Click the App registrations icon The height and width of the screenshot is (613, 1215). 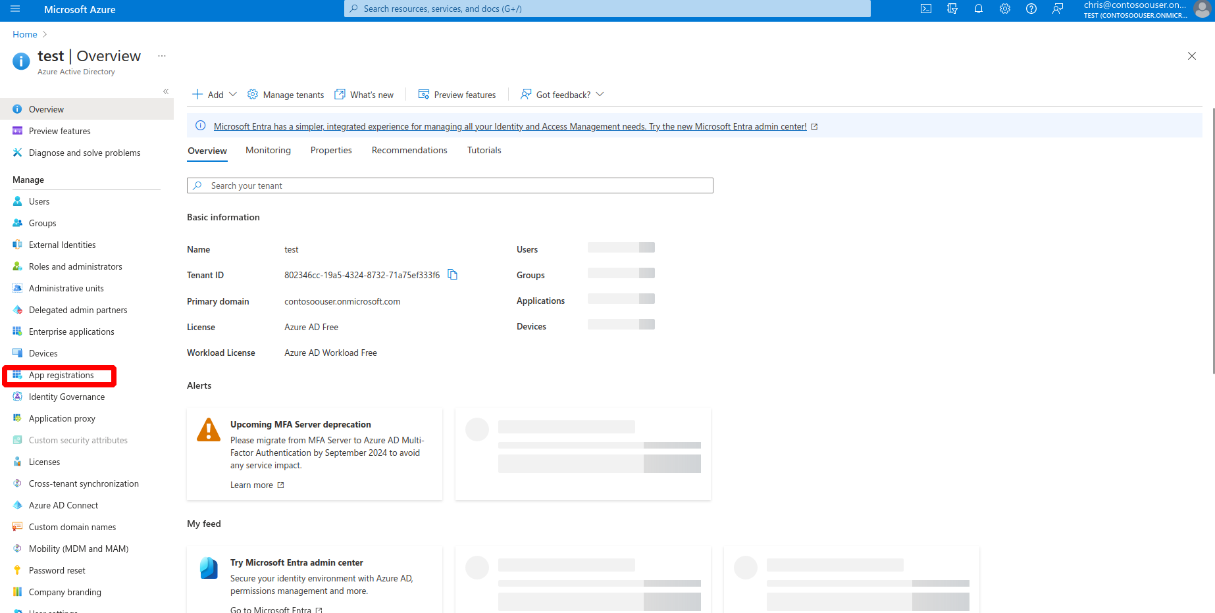18,375
